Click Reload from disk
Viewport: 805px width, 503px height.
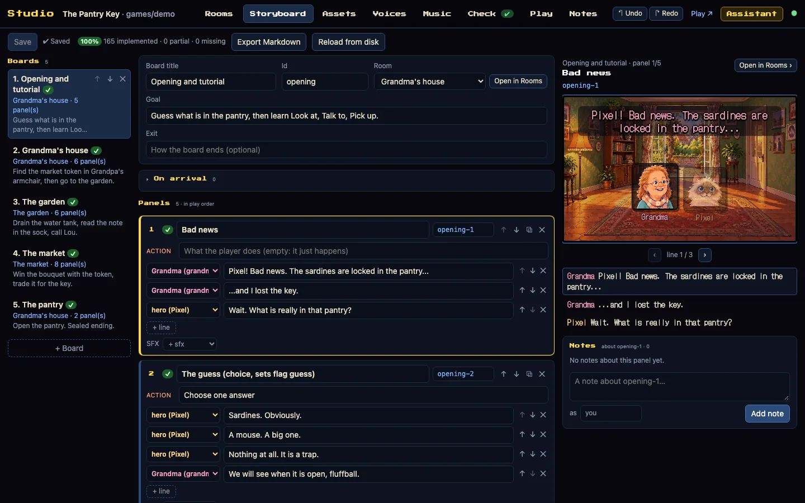point(348,42)
